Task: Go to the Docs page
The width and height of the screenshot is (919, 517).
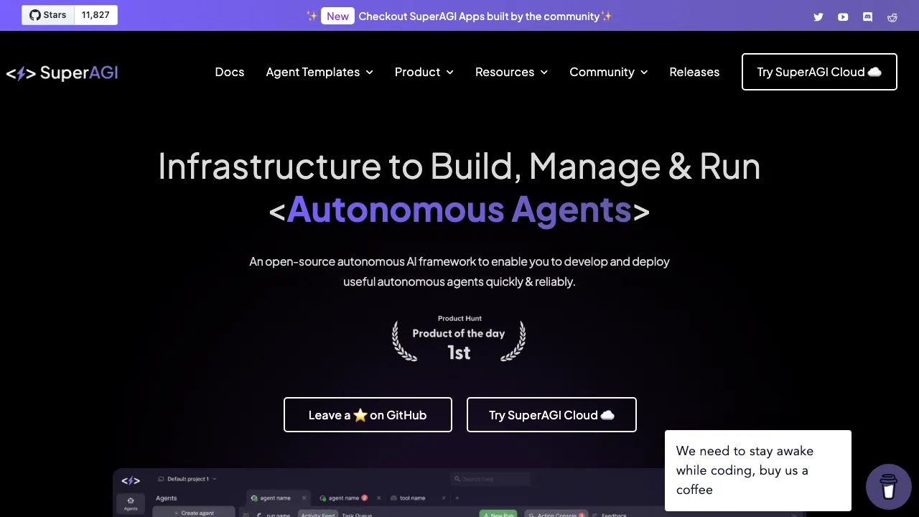Action: tap(230, 72)
